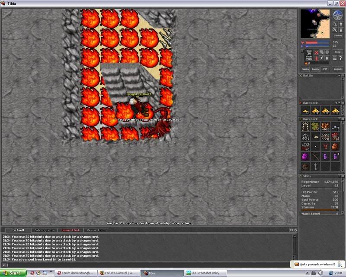Viewport: 346px width, 277px height.
Task: Switch to the Default chat tab
Action: tap(18, 230)
